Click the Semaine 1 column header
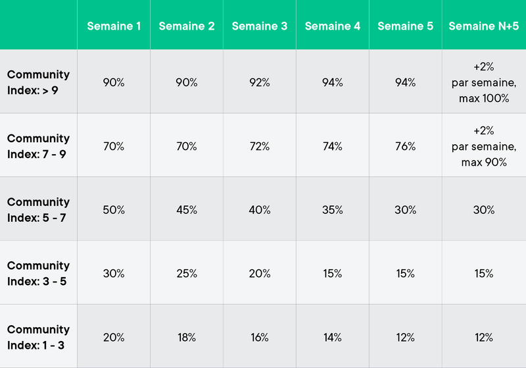The image size is (526, 368). pyautogui.click(x=114, y=26)
